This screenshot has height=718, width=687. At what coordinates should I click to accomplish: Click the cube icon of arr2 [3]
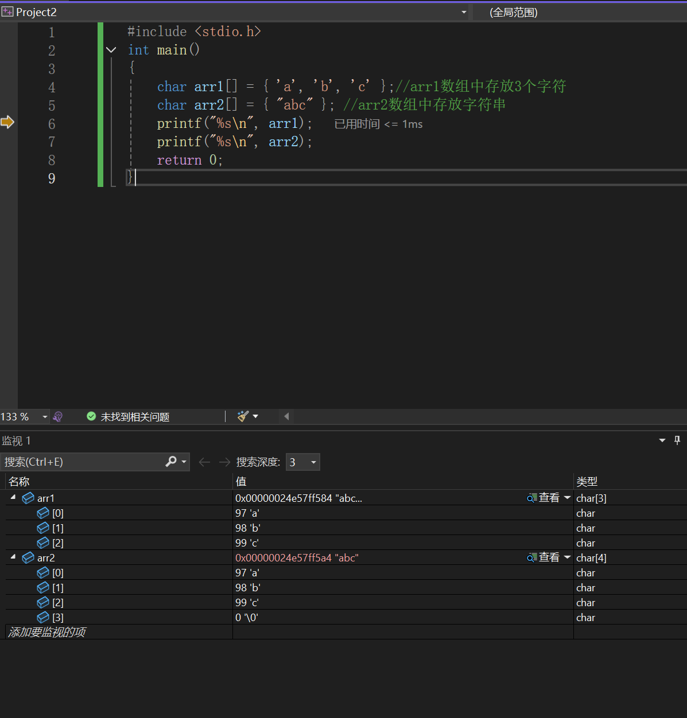43,618
